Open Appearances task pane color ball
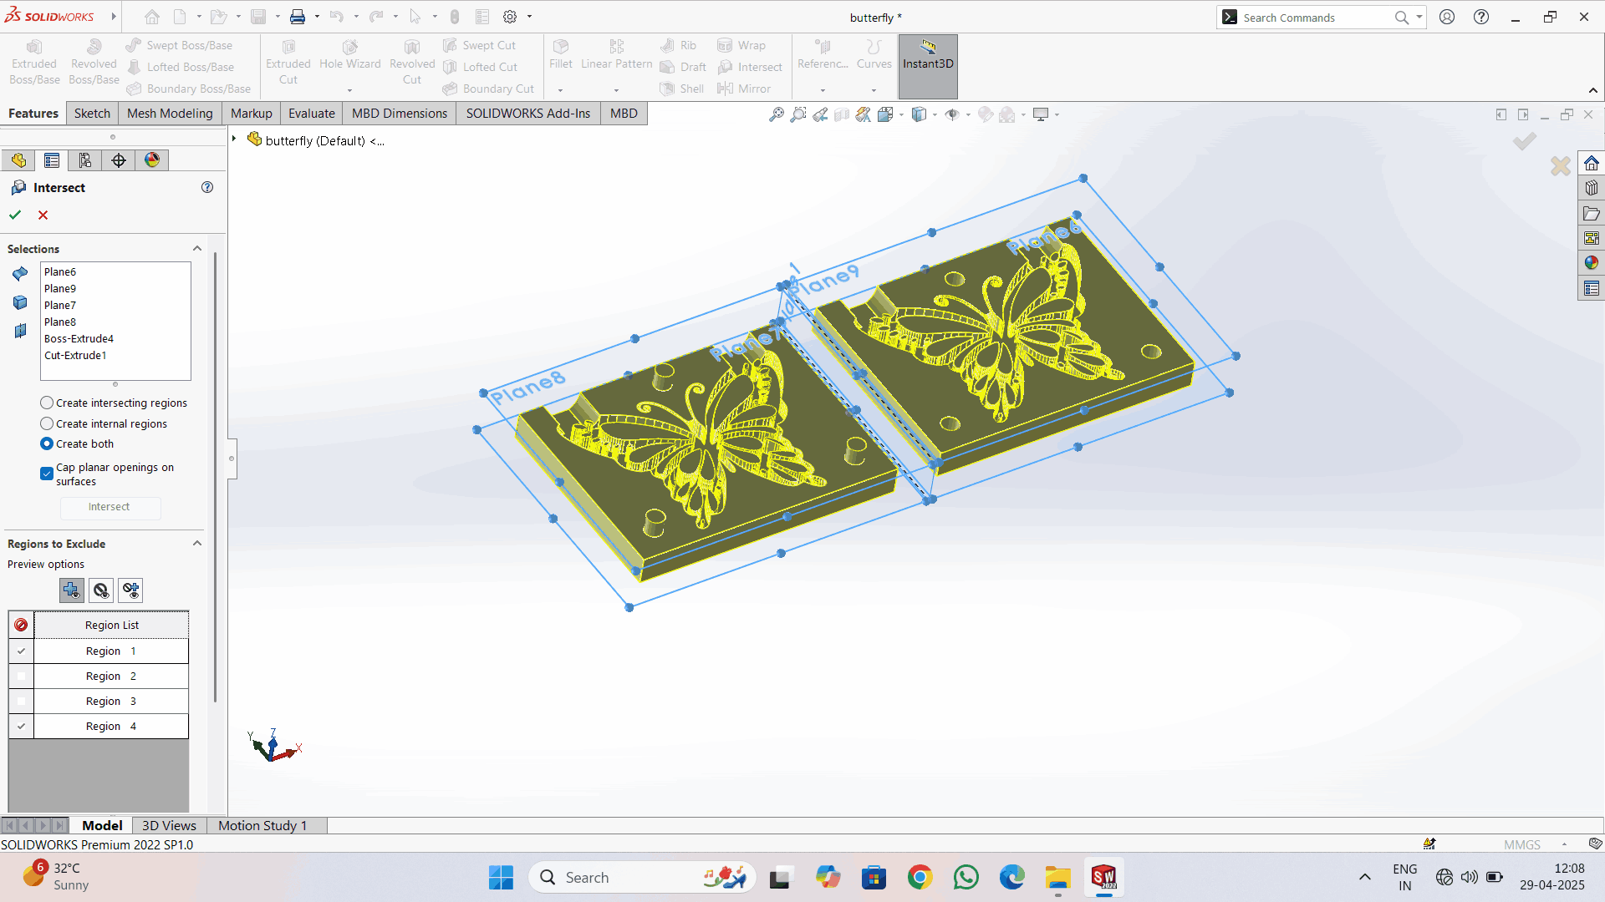 pos(1592,263)
